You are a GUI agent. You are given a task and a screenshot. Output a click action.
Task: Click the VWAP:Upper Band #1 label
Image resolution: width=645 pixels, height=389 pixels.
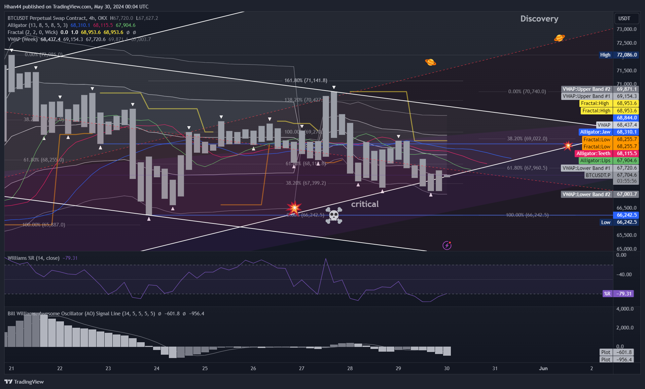600,96
